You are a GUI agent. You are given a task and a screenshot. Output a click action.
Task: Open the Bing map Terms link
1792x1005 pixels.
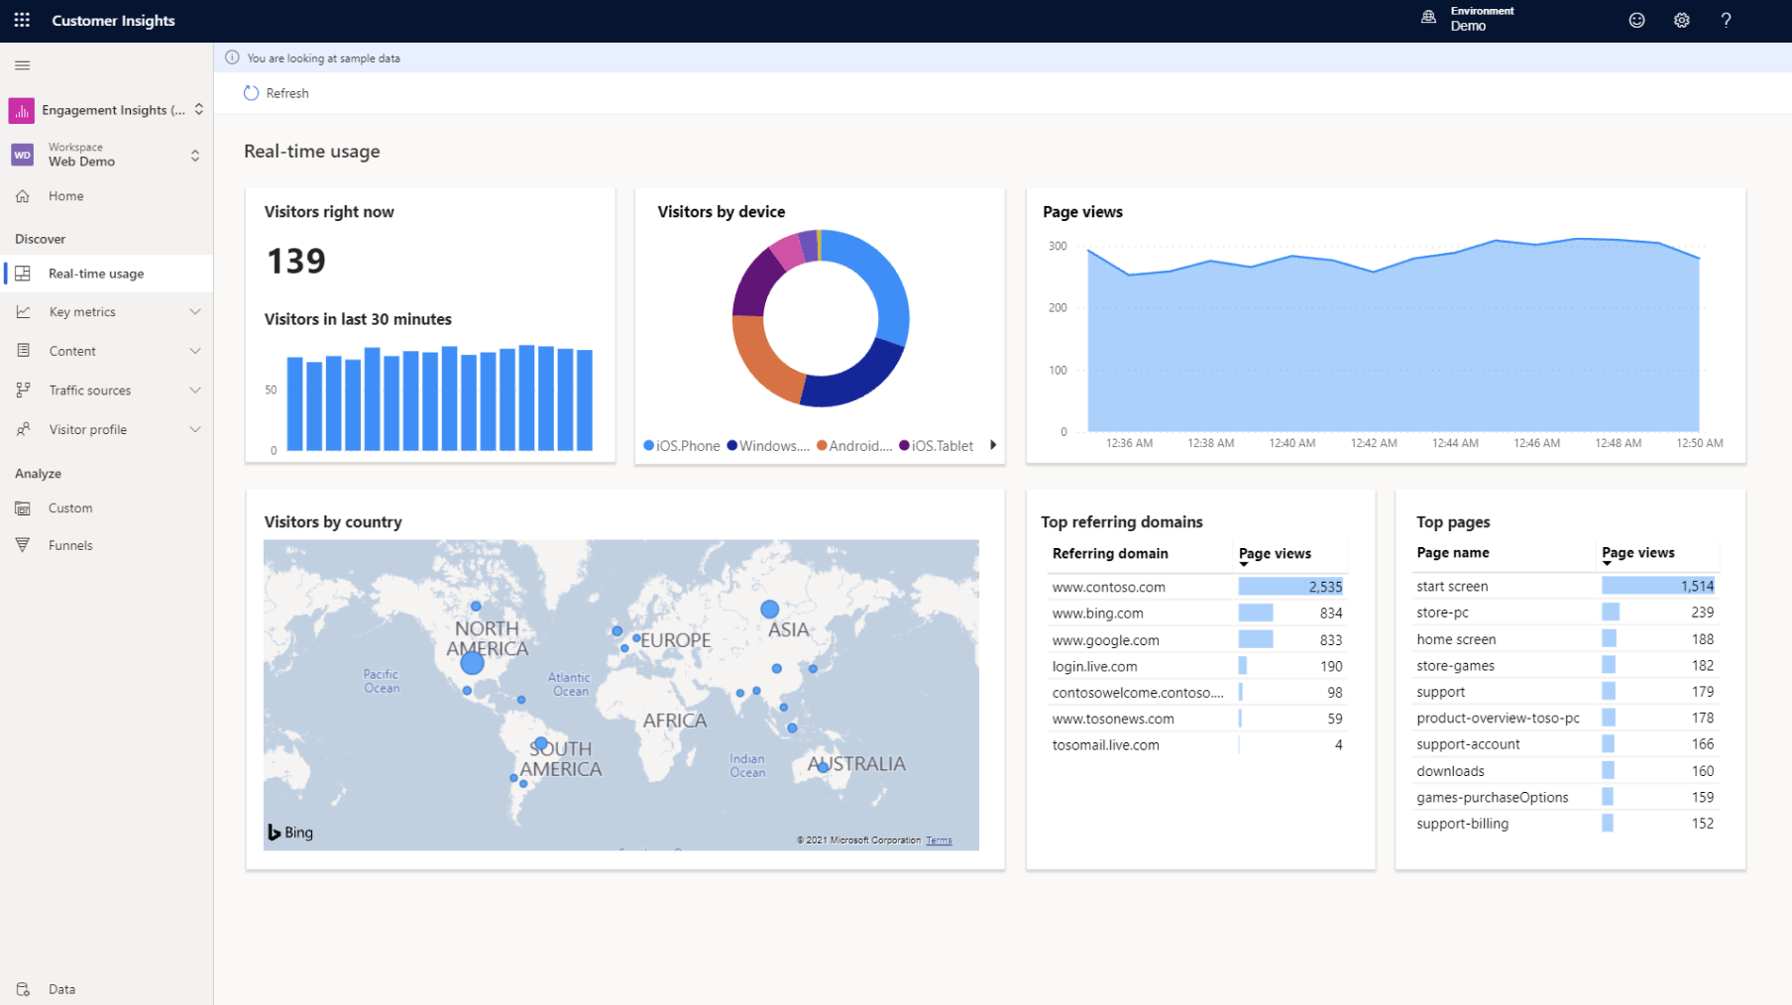[x=939, y=840]
